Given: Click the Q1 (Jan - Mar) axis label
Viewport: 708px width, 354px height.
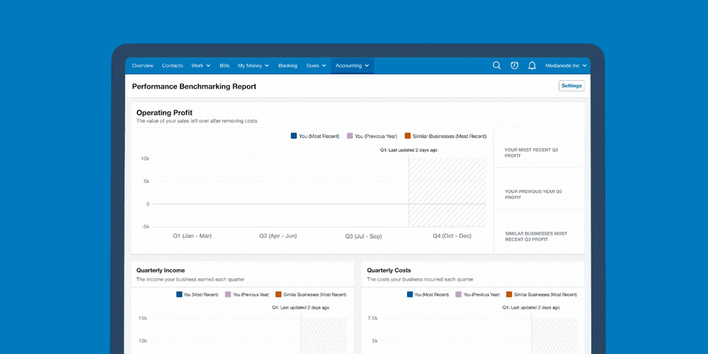Looking at the screenshot, I should [193, 236].
